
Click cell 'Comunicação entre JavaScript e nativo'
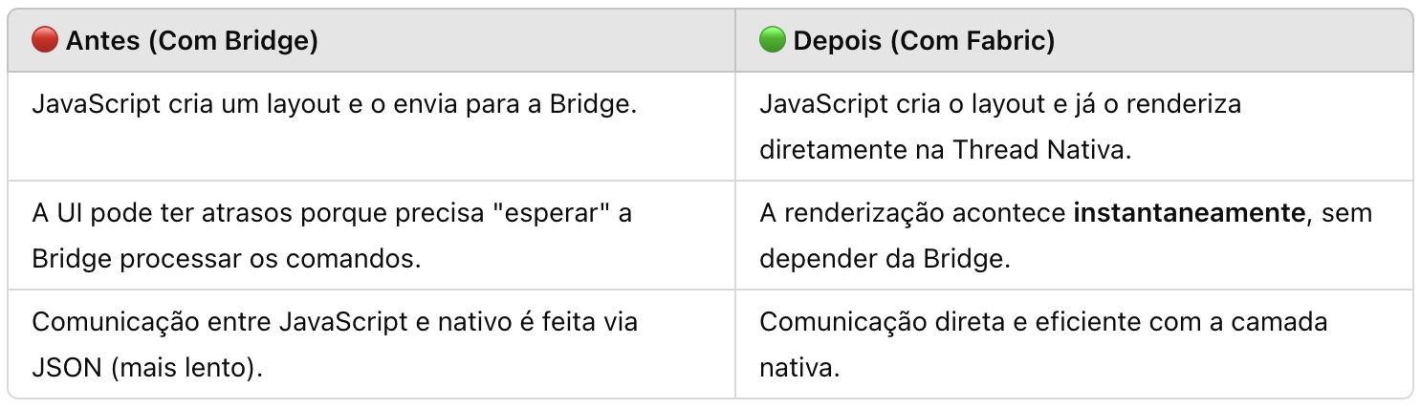[x=371, y=344]
